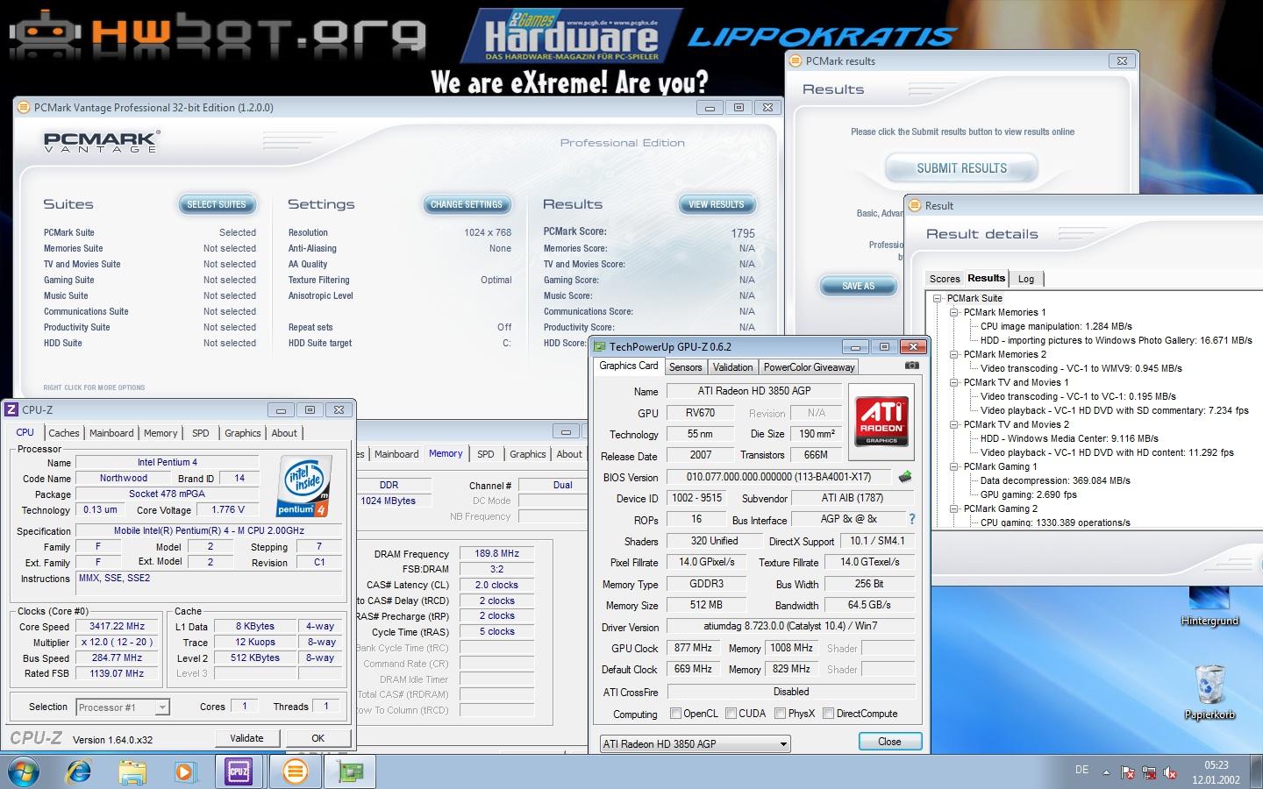Click the muted volume icon in system tray
Image resolution: width=1263 pixels, height=789 pixels.
(x=1170, y=772)
